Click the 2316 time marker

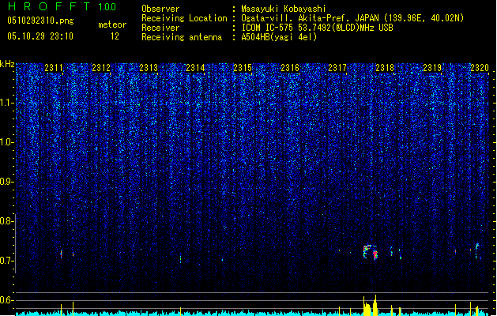290,68
